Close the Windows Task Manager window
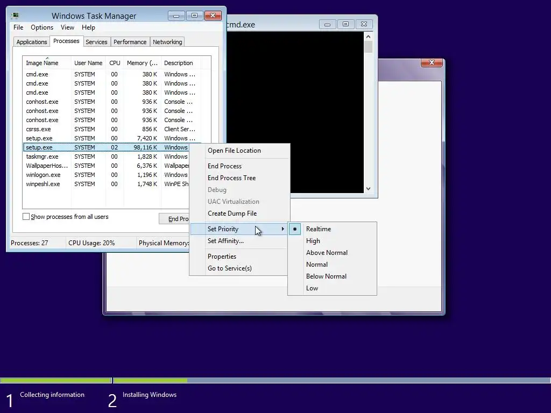This screenshot has height=413, width=551. [x=213, y=16]
